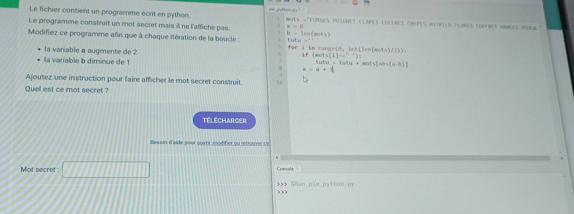The width and height of the screenshot is (574, 214).
Task: Switch to the Console tab
Action: 285,169
